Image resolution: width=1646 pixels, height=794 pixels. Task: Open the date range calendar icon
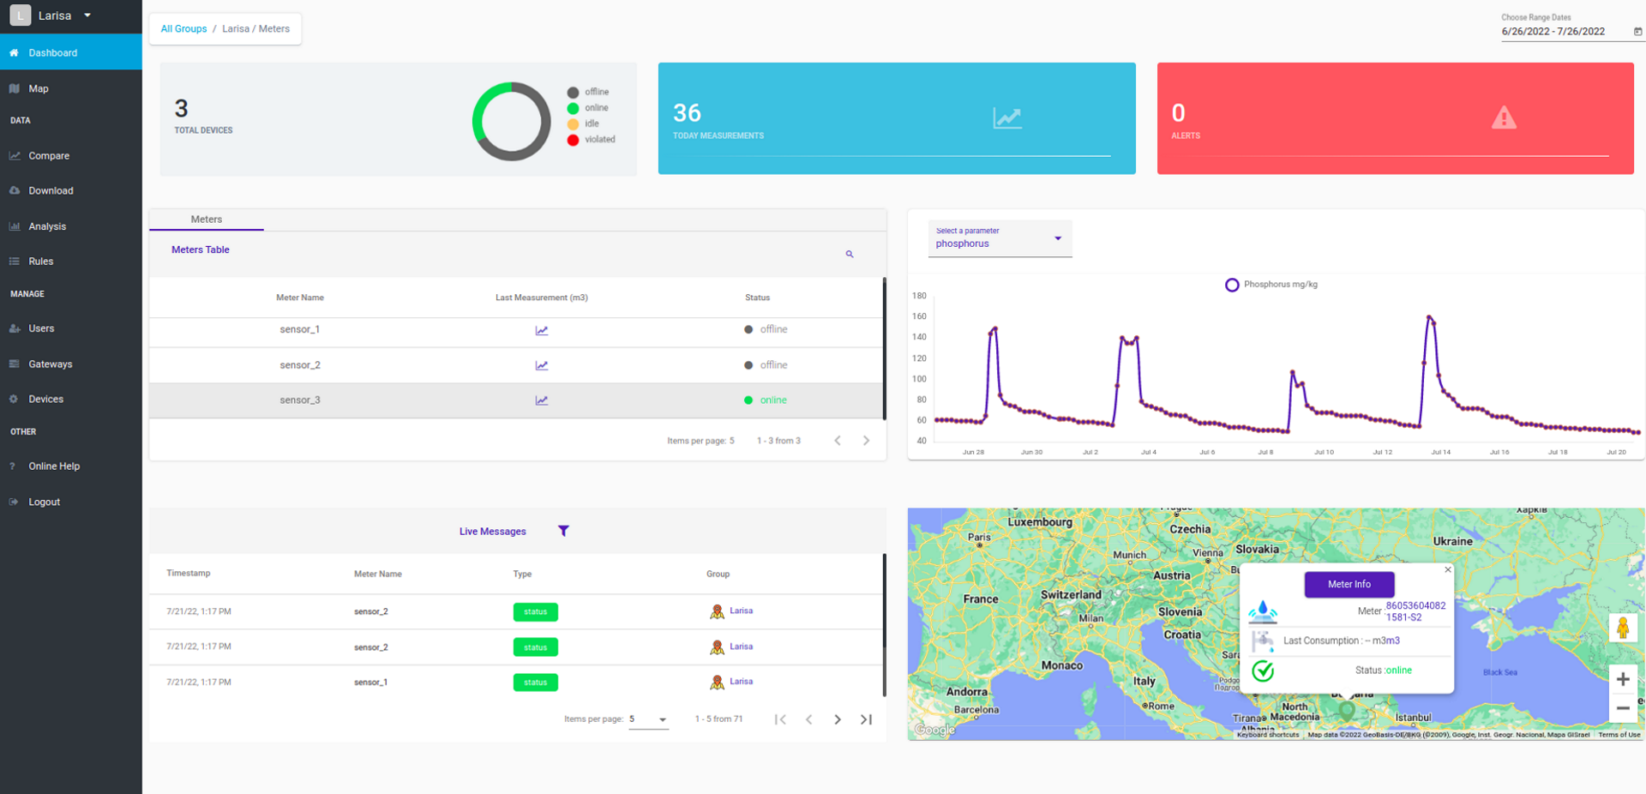coord(1637,32)
